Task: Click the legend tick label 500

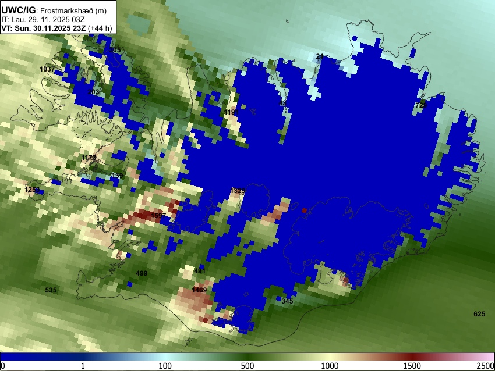Action: (247, 366)
